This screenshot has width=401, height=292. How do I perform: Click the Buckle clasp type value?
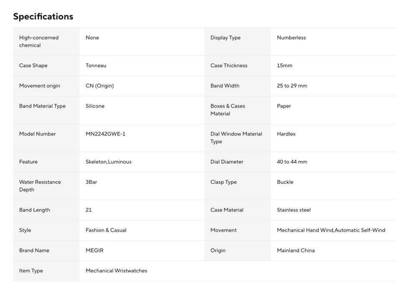click(x=285, y=182)
